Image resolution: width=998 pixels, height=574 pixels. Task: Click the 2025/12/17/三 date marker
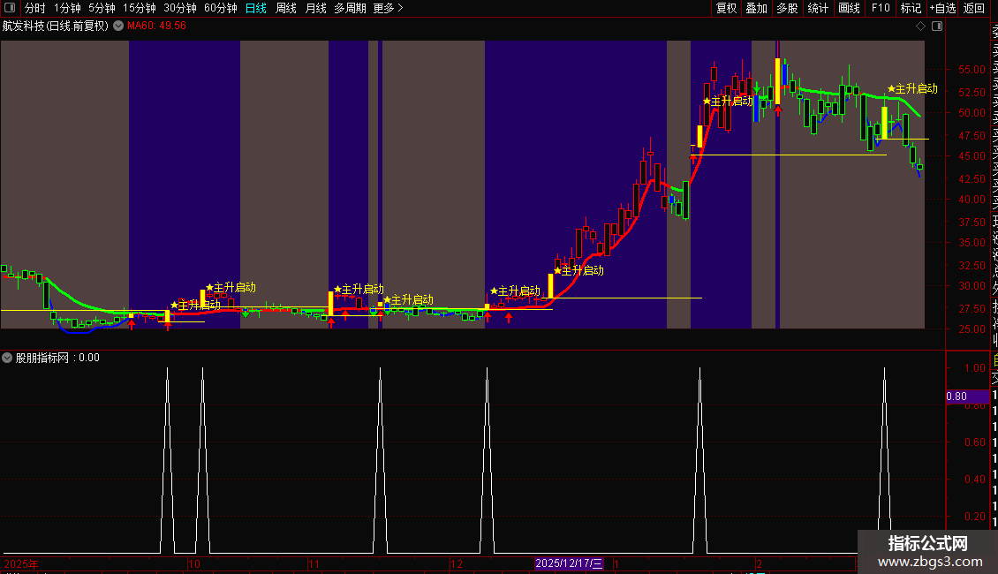pyautogui.click(x=569, y=563)
